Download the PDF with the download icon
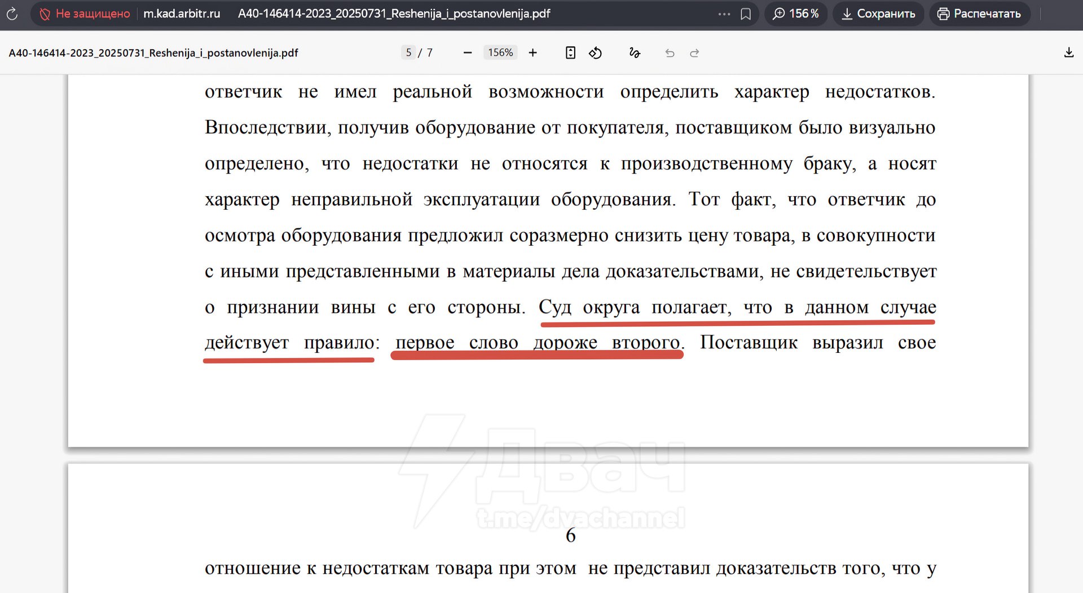This screenshot has height=593, width=1083. (1068, 53)
